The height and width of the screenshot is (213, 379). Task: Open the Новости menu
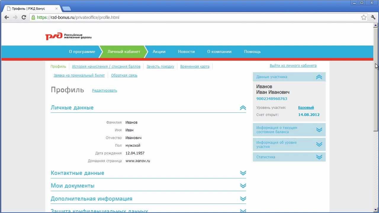pos(186,51)
